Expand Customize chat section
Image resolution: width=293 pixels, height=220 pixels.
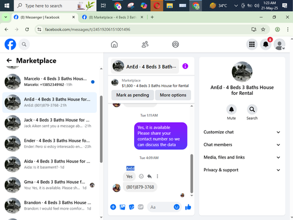pos(242,132)
